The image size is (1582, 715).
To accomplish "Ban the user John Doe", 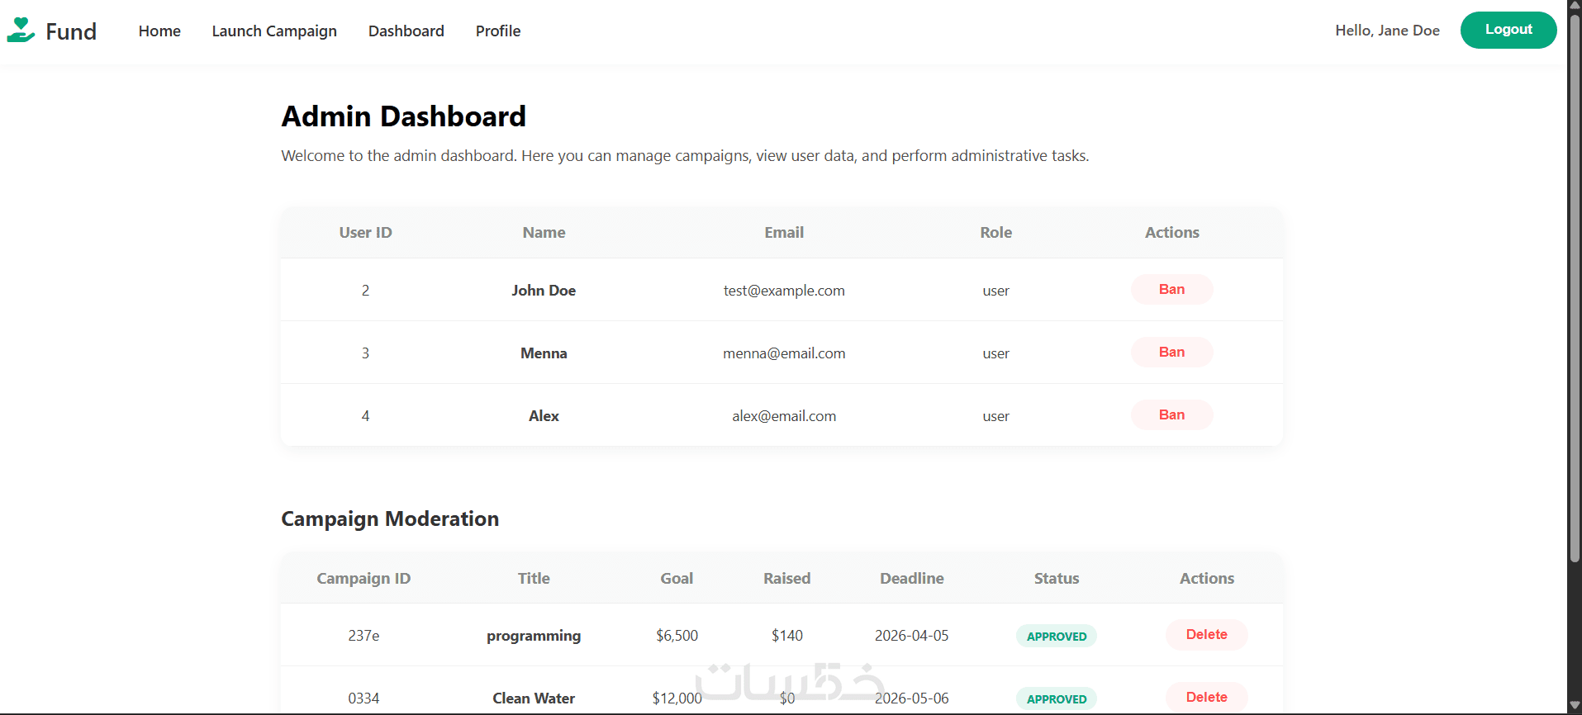I will click(x=1171, y=290).
